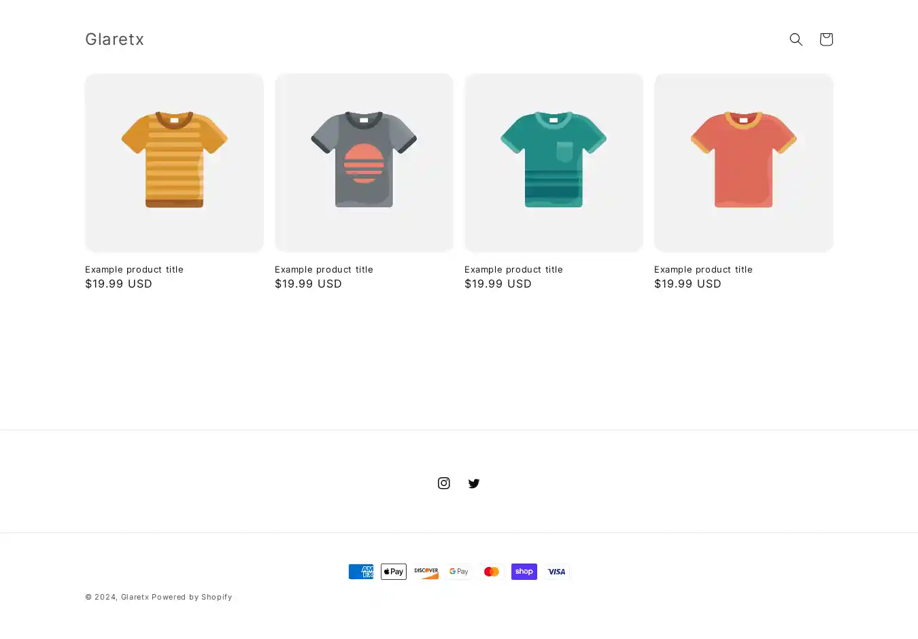
Task: Click product title under the teal shirt
Action: point(513,269)
